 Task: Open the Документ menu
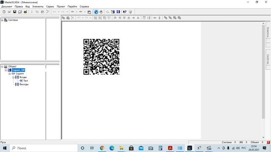tap(7, 7)
